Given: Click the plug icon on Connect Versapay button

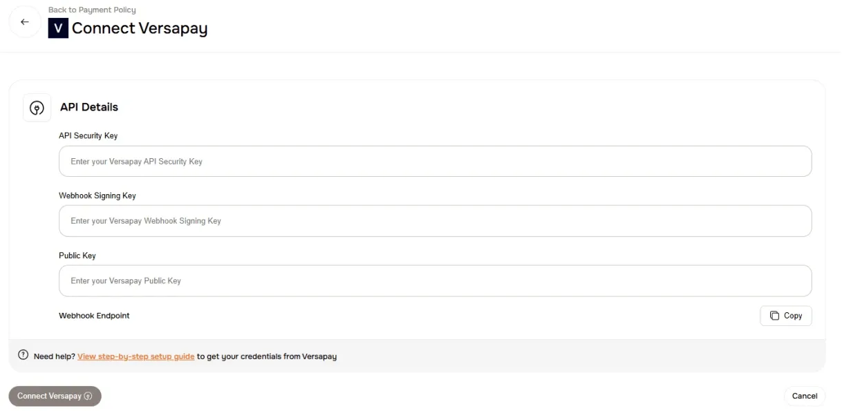Looking at the screenshot, I should point(88,396).
